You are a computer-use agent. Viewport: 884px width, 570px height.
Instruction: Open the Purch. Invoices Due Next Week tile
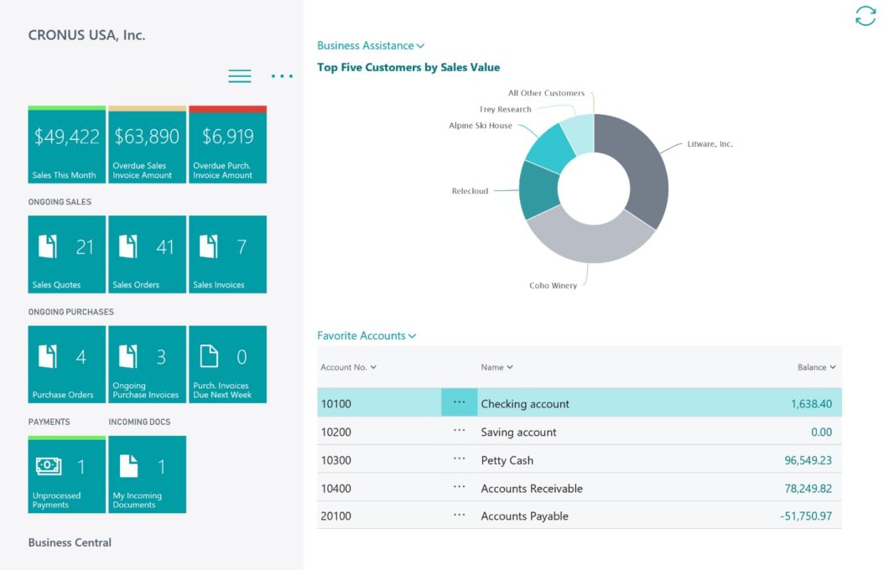[x=228, y=364]
